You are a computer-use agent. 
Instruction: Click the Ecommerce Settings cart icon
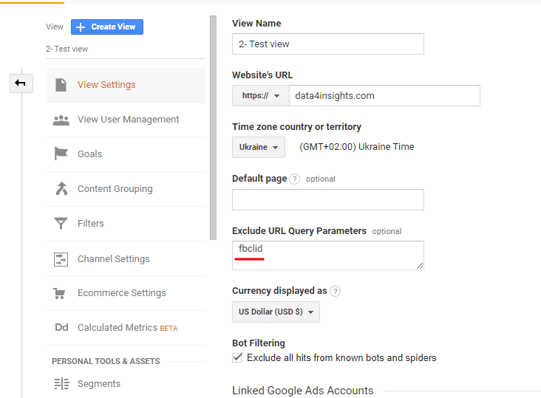coord(61,293)
